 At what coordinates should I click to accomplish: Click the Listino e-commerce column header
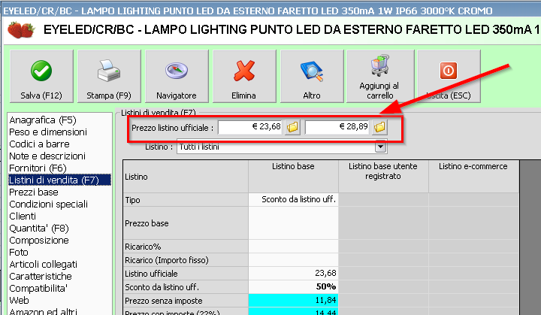[473, 177]
